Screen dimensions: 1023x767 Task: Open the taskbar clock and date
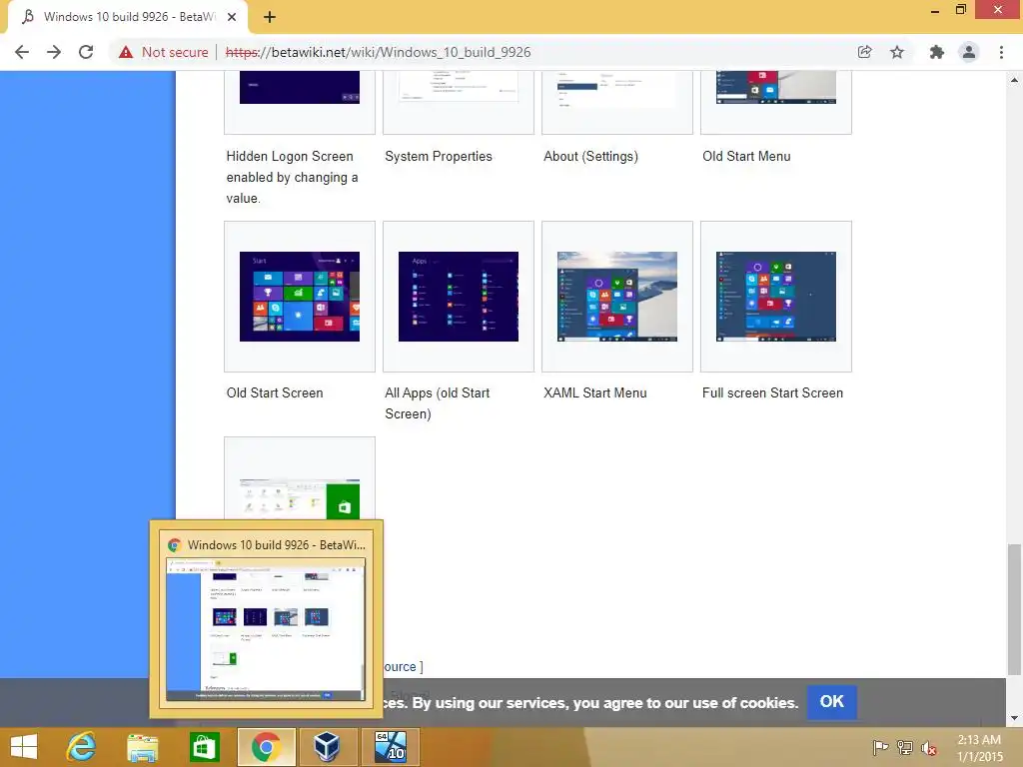[979, 748]
